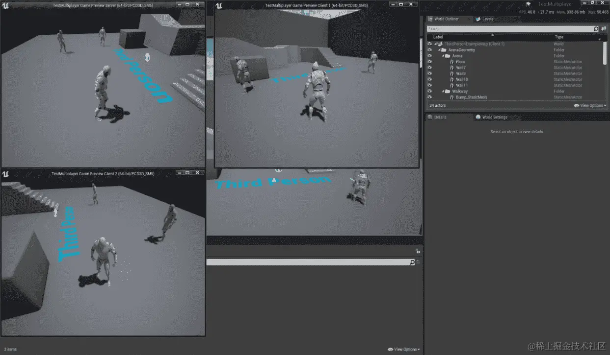Screen dimensions: 610x355
Task: Click the Wall9 static mesh actor icon
Action: (451, 73)
